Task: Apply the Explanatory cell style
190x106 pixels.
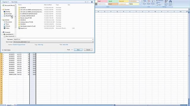Action: click(x=102, y=4)
